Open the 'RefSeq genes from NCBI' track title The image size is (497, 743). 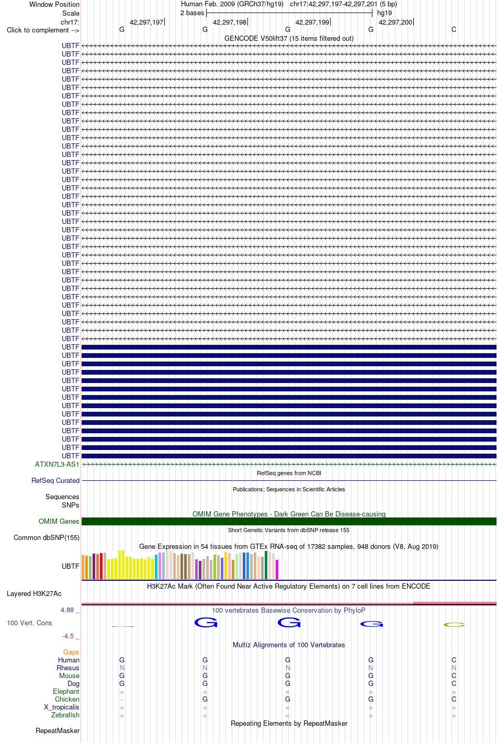(x=289, y=473)
